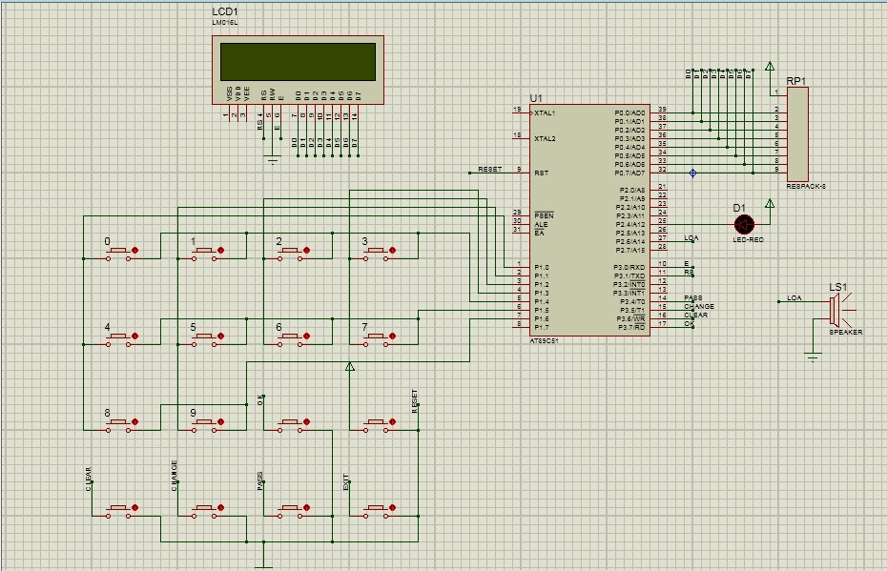
Task: Select the power terminal arrow above RP1
Action: click(x=770, y=68)
